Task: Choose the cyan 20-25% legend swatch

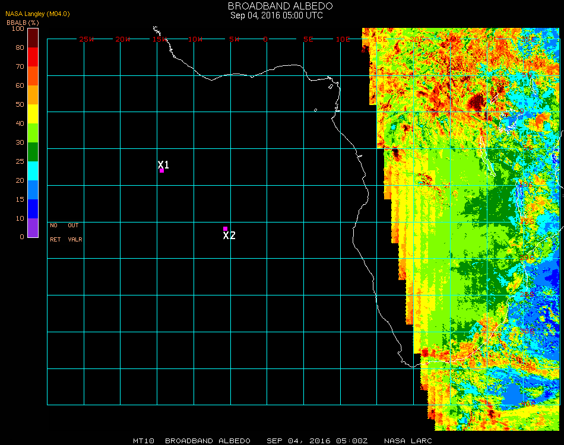Action: coord(33,170)
